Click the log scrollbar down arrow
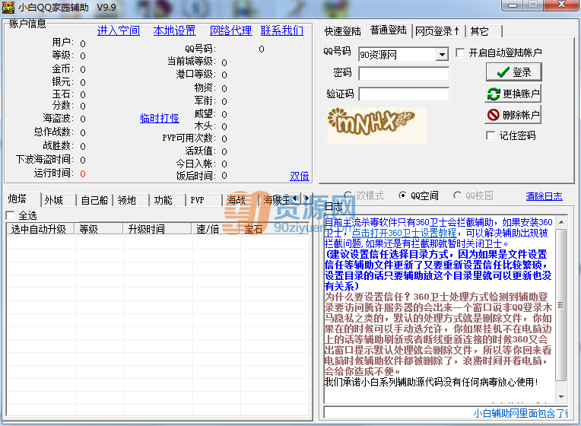581x426 pixels. point(561,396)
